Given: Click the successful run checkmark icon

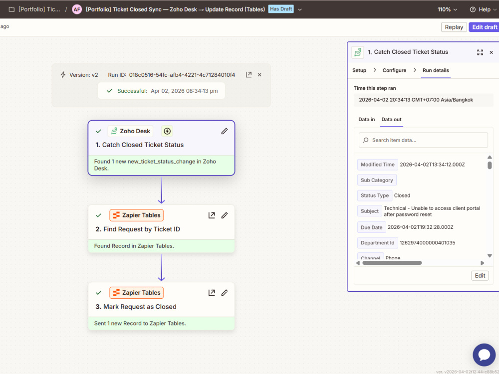Looking at the screenshot, I should click(x=109, y=91).
